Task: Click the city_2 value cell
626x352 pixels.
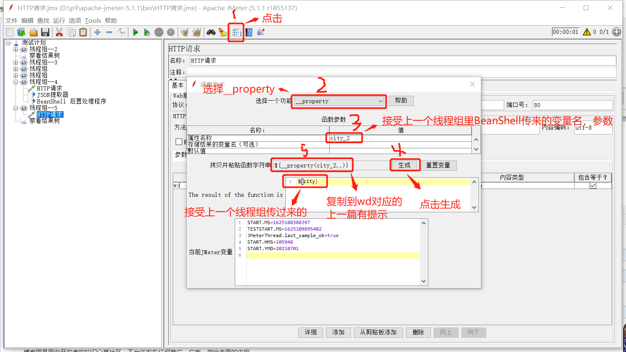Action: tap(400, 138)
